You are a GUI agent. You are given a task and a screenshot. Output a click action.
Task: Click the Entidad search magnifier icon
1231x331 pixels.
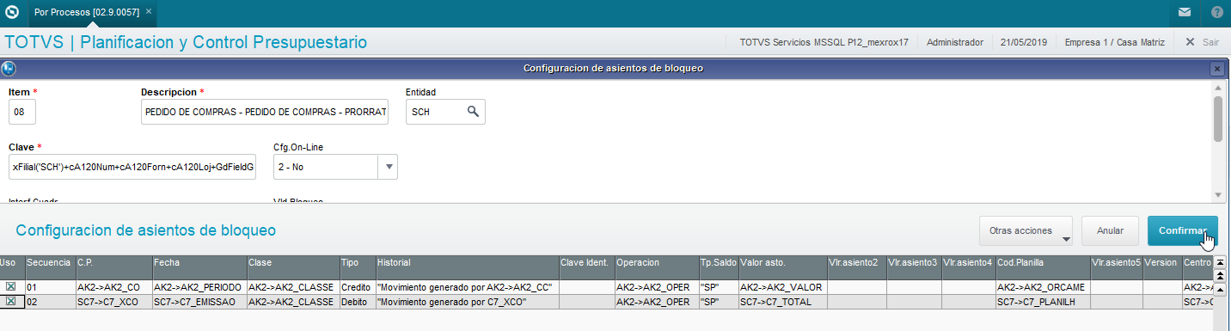point(473,112)
